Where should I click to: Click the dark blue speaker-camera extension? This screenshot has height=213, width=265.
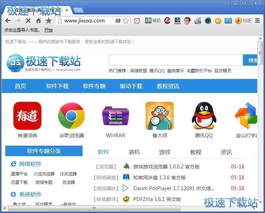coord(208,21)
